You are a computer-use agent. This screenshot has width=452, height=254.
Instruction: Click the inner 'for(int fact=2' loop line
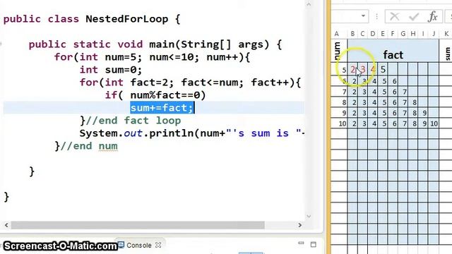point(190,83)
